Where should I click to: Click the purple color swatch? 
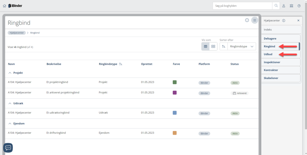pos(175,93)
